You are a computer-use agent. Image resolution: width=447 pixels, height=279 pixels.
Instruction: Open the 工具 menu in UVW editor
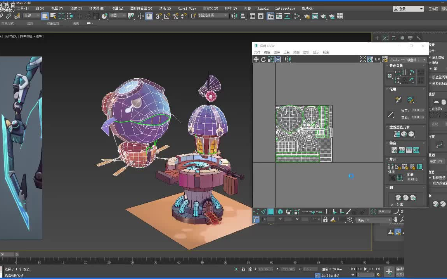pos(286,52)
